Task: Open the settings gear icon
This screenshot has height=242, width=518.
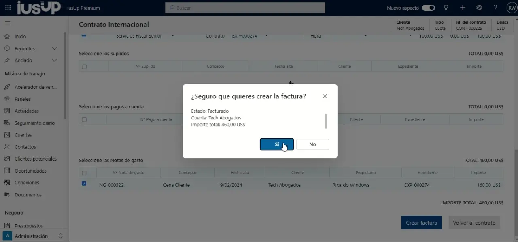Action: click(x=479, y=8)
